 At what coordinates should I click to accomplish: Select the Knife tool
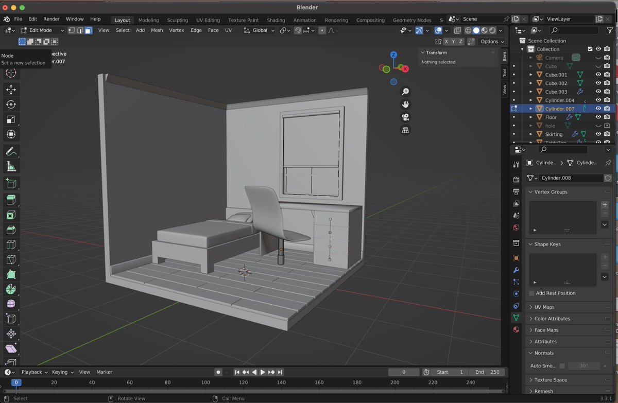11,259
